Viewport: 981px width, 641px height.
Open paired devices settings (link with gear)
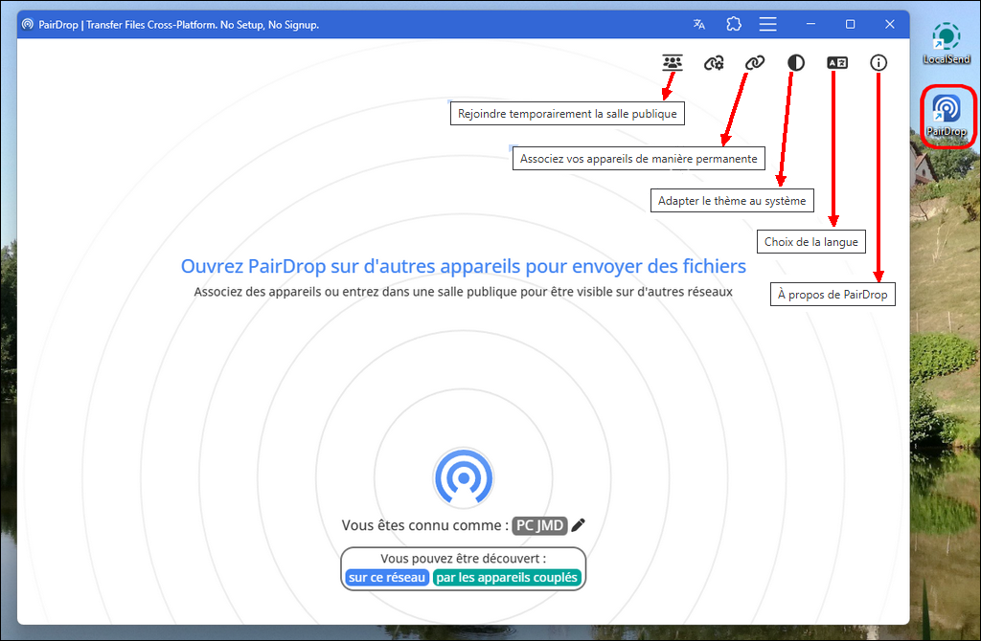(x=714, y=63)
